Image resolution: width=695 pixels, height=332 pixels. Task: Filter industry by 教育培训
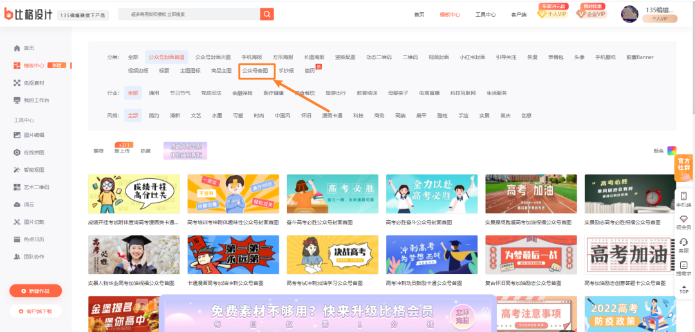click(369, 93)
